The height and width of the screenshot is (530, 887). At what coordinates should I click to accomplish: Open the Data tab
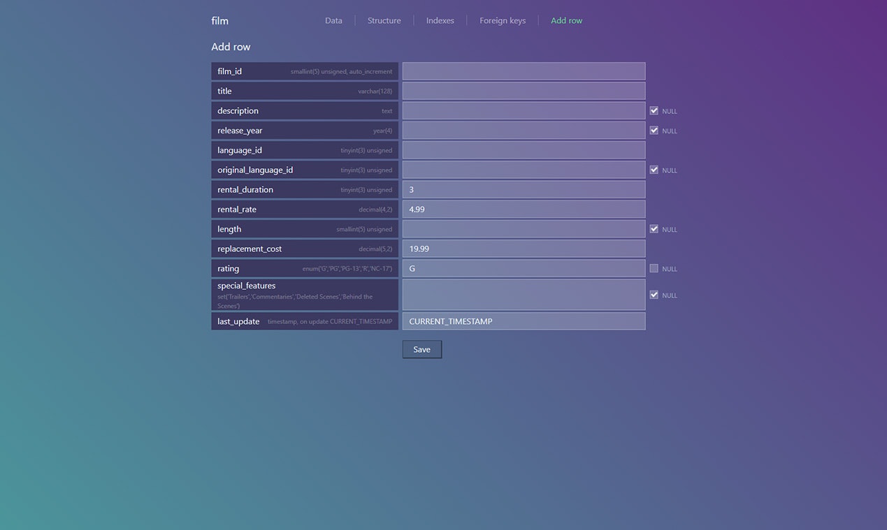click(x=333, y=21)
